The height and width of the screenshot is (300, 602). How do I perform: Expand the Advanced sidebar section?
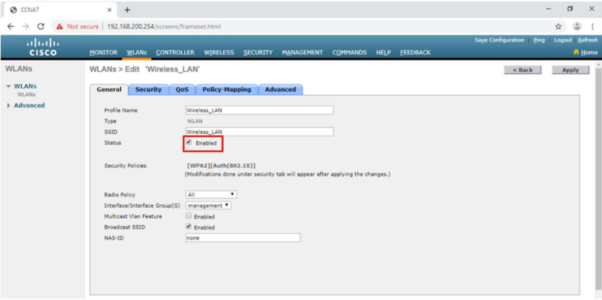pyautogui.click(x=26, y=106)
